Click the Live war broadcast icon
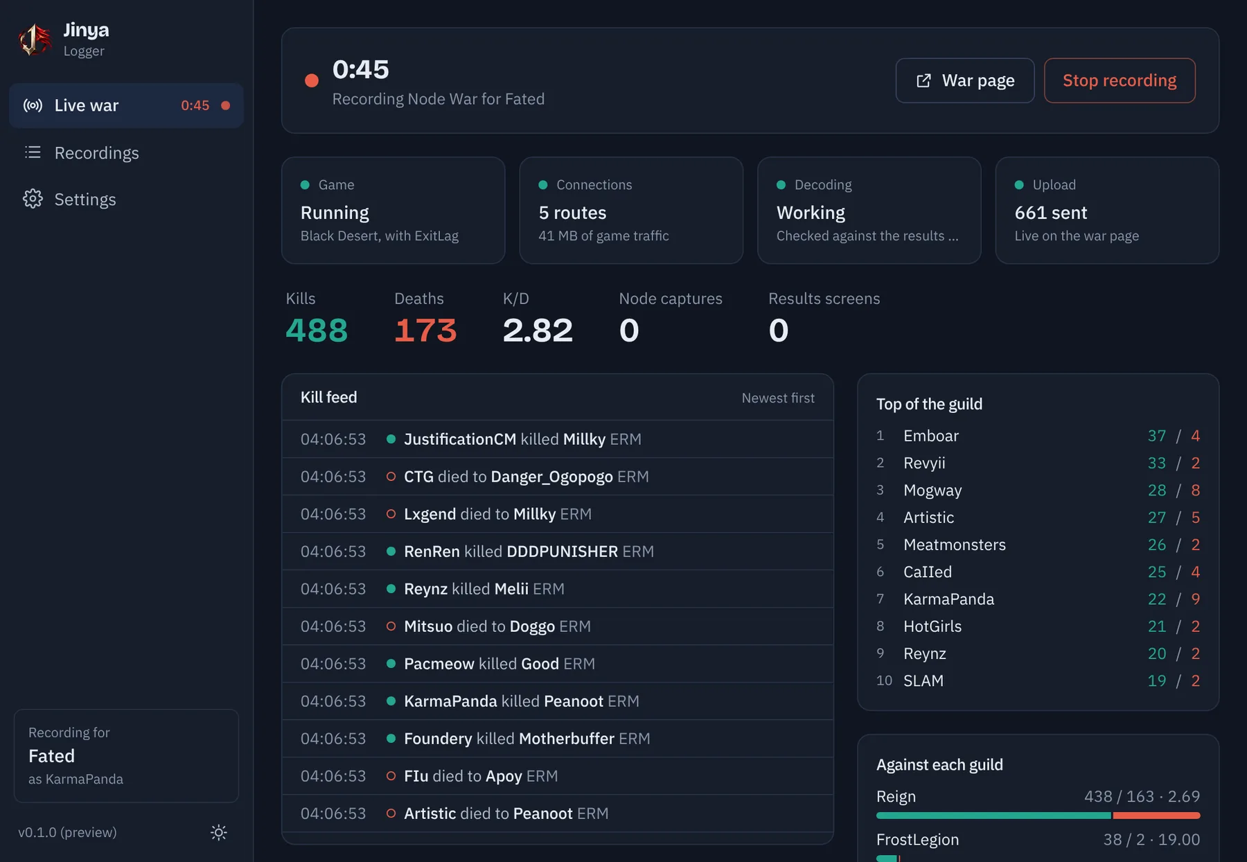Viewport: 1247px width, 862px height. click(33, 105)
